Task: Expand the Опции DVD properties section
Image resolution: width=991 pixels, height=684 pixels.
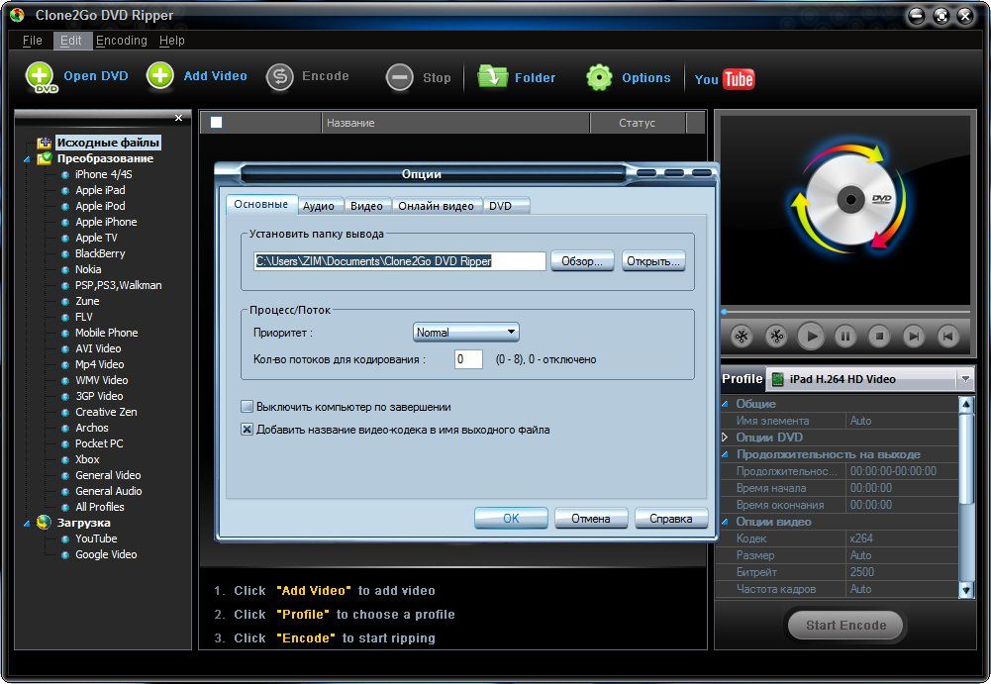Action: 725,437
